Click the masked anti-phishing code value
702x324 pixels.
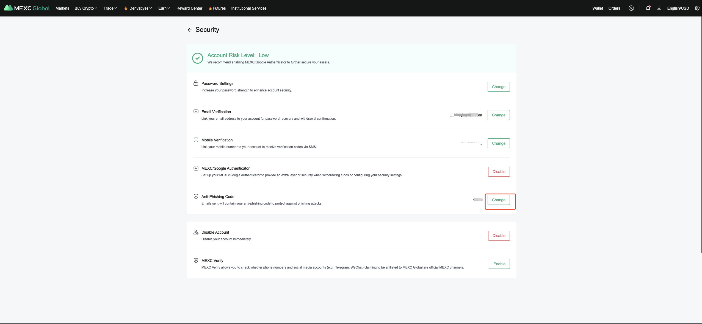(478, 200)
